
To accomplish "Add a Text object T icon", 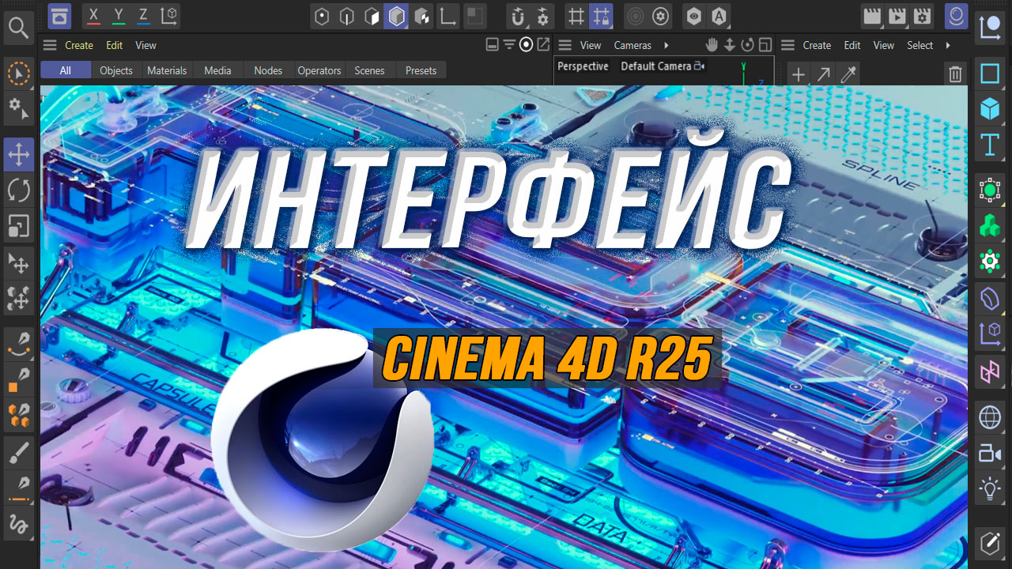I will click(x=990, y=145).
